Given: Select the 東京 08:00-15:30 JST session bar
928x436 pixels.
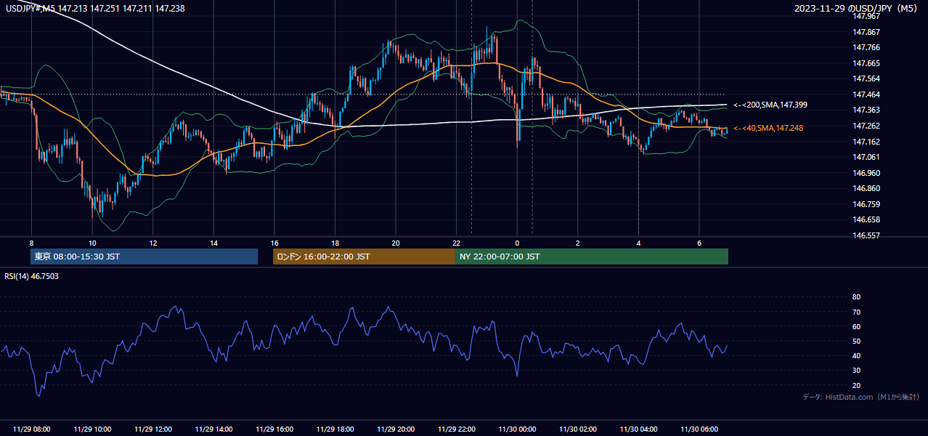Looking at the screenshot, I should [x=145, y=257].
